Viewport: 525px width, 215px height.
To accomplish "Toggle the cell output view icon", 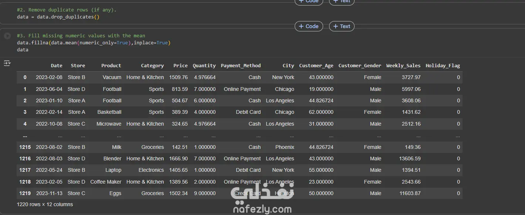I will point(7,63).
